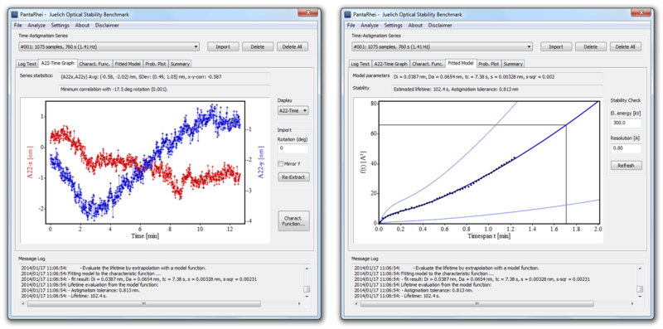Click Model parameters value text

coord(474,77)
